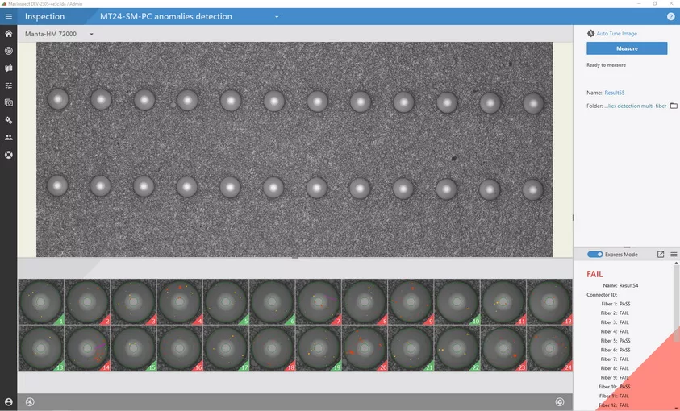Open the detection multi-fiber folder link

[x=635, y=106]
